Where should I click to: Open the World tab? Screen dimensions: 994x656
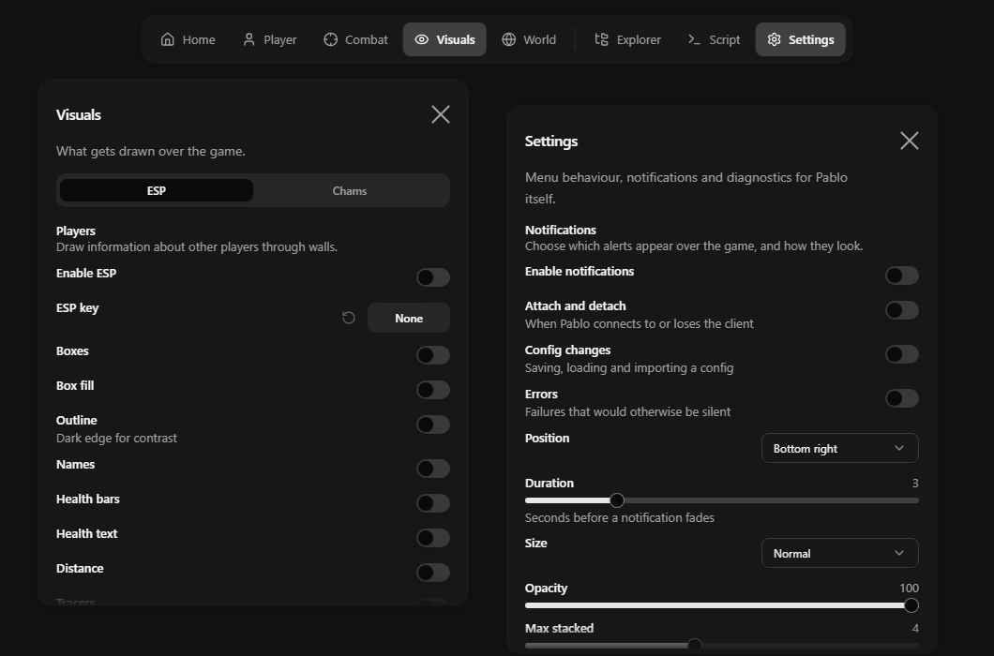tap(529, 39)
